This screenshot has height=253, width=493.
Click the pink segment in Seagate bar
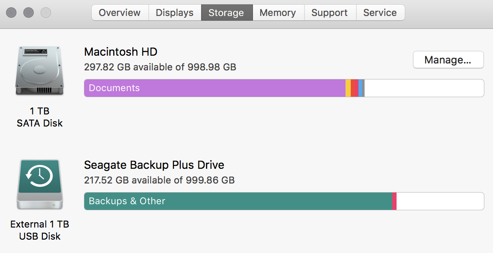click(x=394, y=201)
